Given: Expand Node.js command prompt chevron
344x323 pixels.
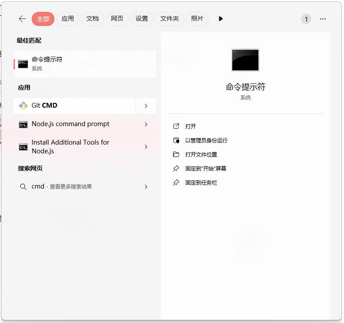Looking at the screenshot, I should pyautogui.click(x=146, y=124).
